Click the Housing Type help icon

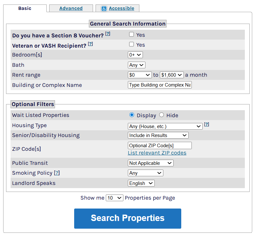(206, 125)
